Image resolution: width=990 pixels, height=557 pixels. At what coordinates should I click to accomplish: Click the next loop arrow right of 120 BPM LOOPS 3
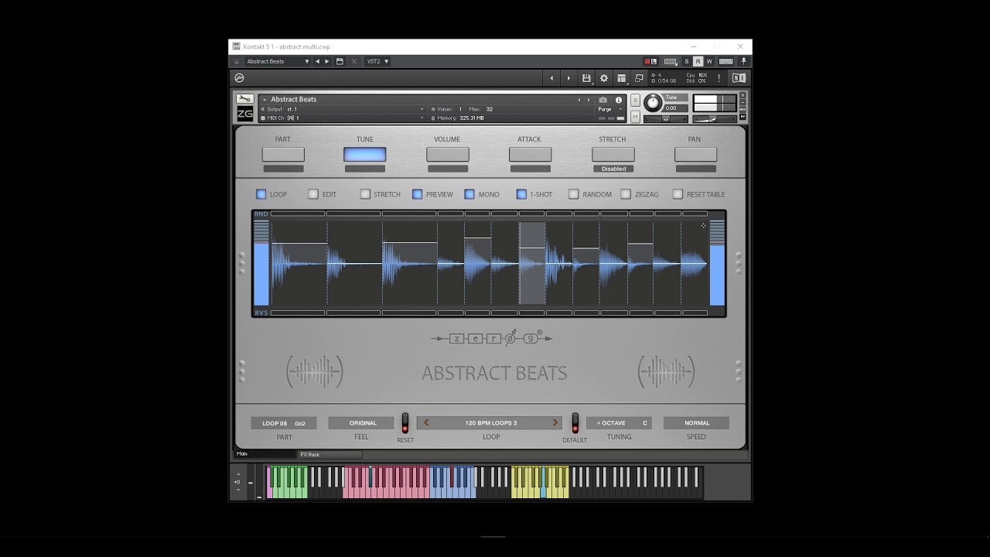tap(555, 423)
